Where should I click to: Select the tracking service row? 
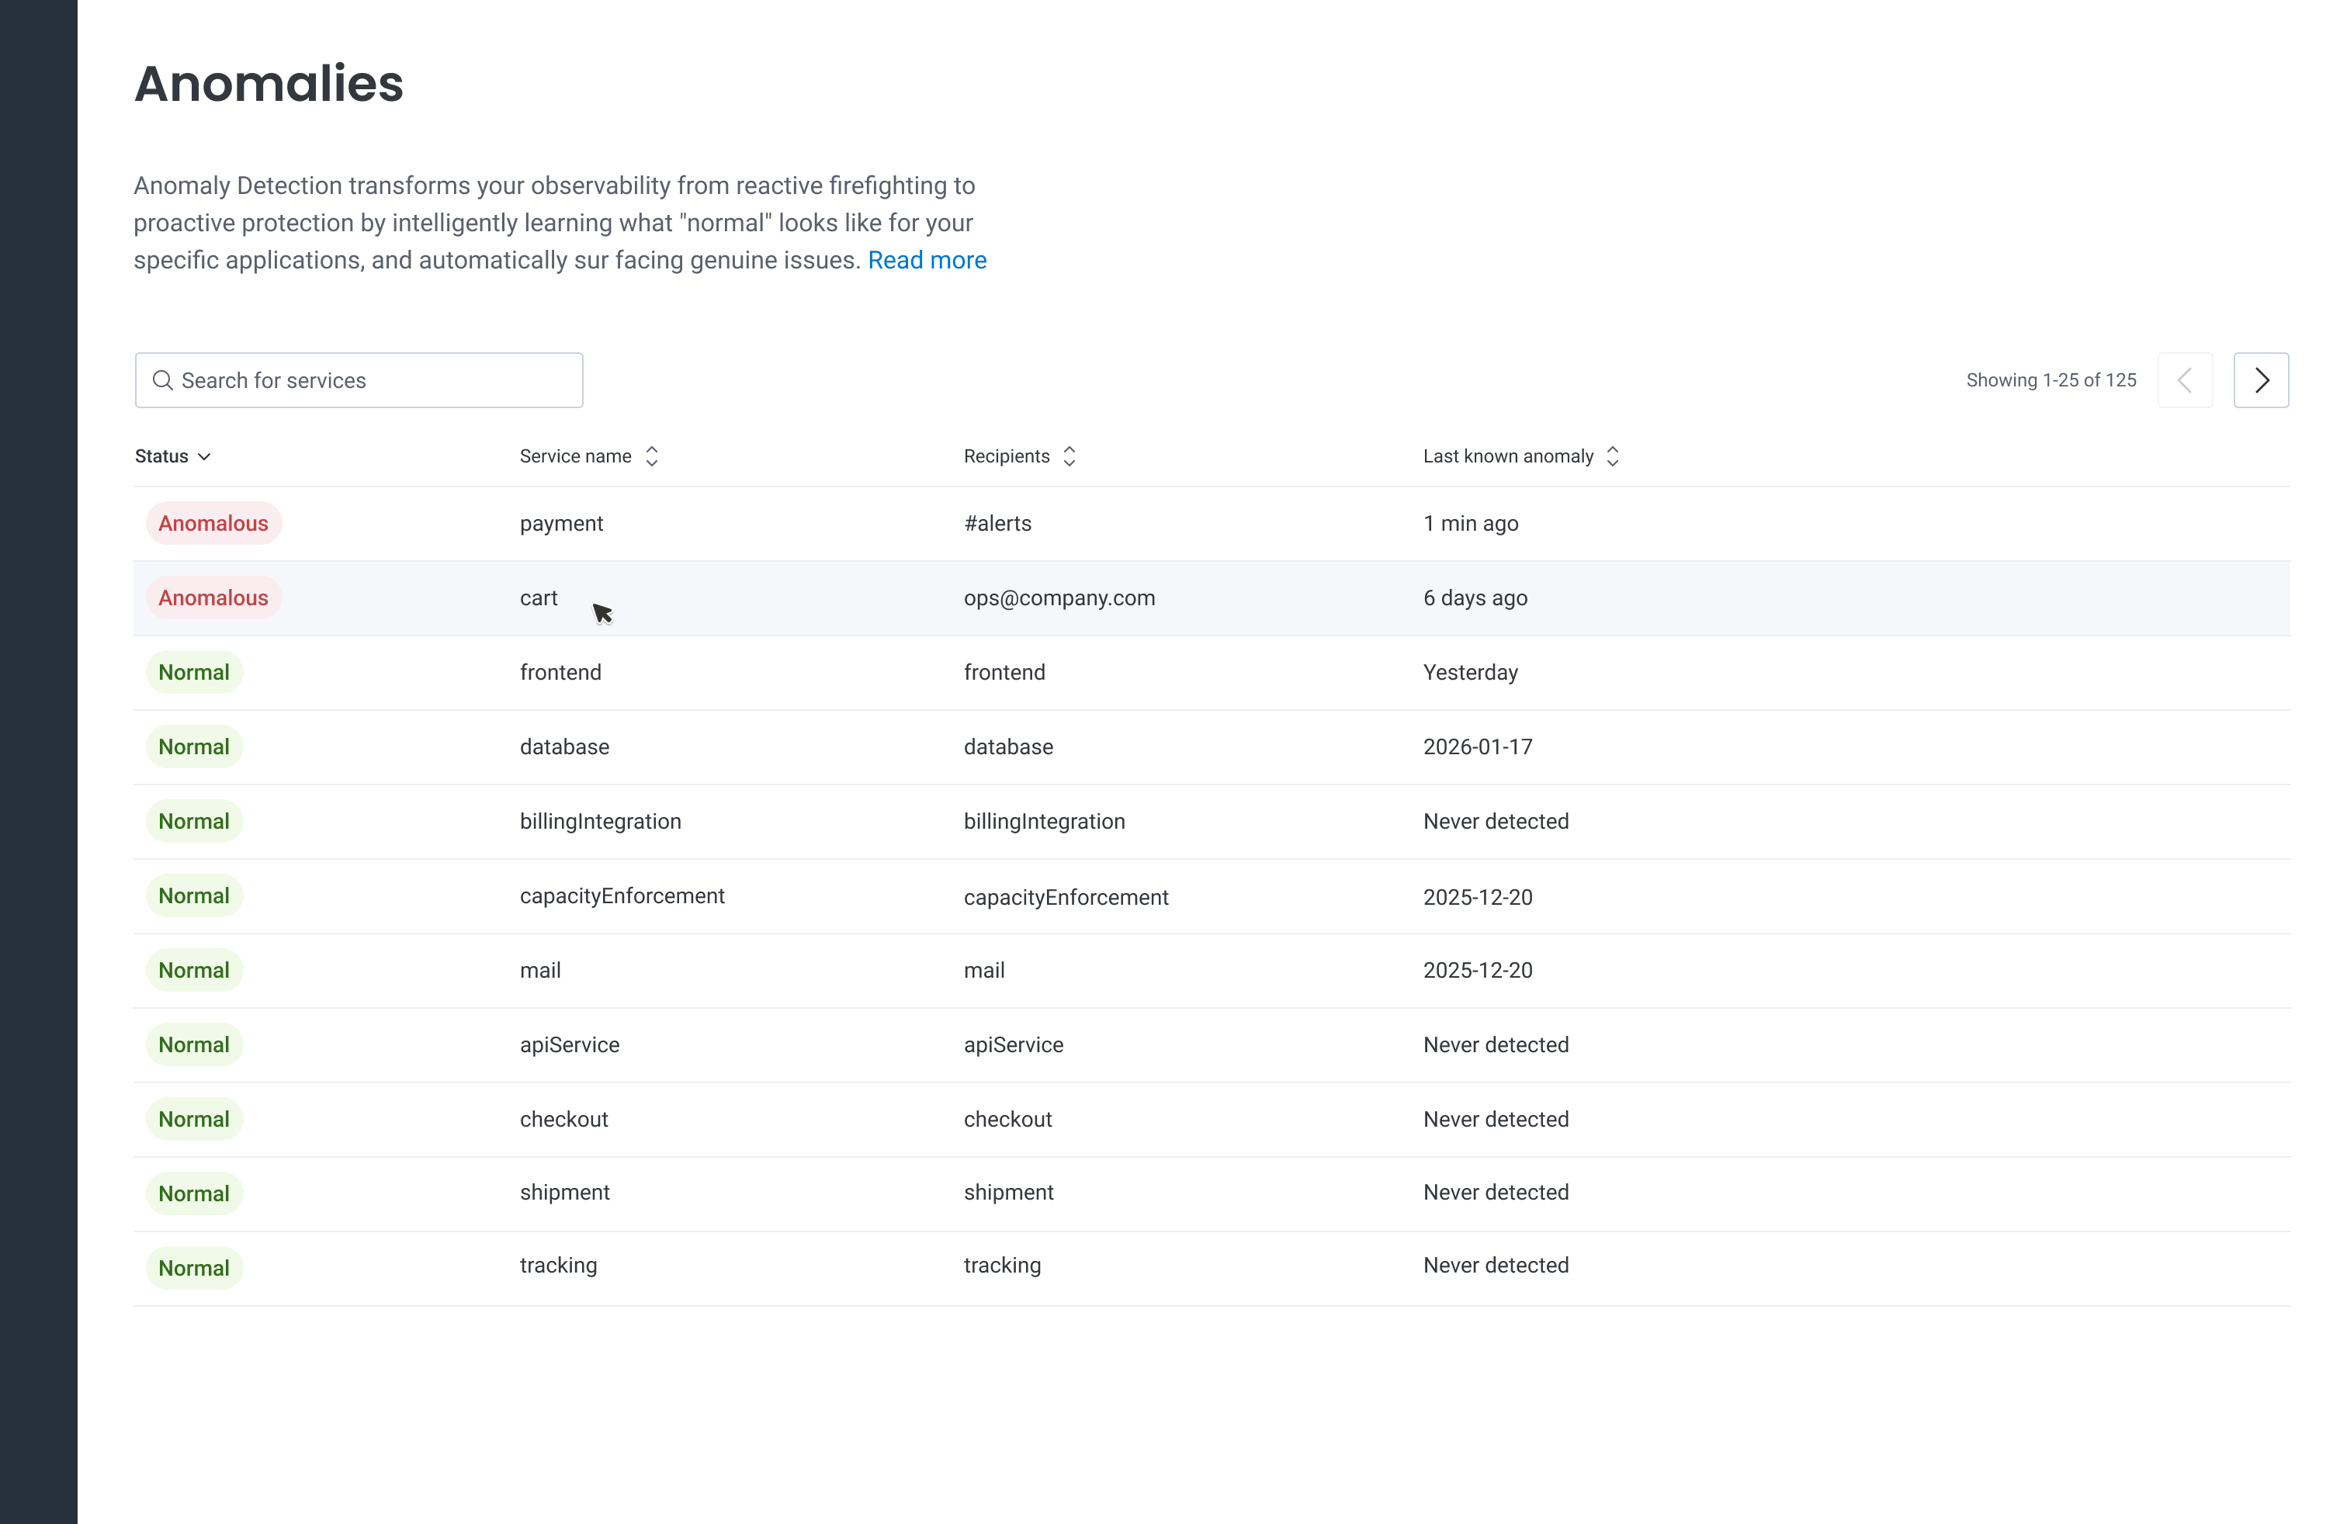point(558,1266)
